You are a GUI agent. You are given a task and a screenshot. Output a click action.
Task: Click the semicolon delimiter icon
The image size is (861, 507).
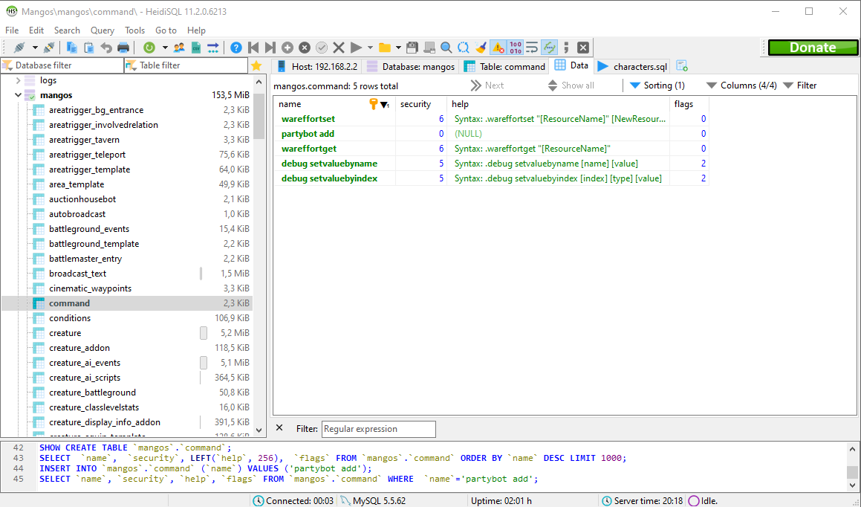tap(566, 48)
